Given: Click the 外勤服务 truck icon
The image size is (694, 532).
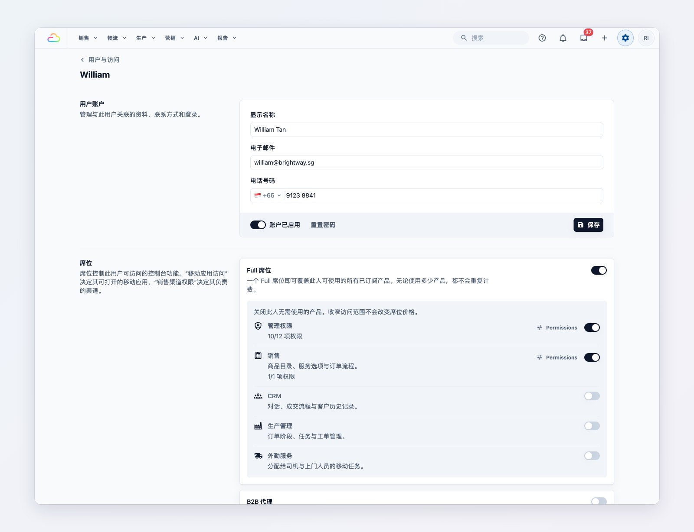Looking at the screenshot, I should [x=258, y=456].
